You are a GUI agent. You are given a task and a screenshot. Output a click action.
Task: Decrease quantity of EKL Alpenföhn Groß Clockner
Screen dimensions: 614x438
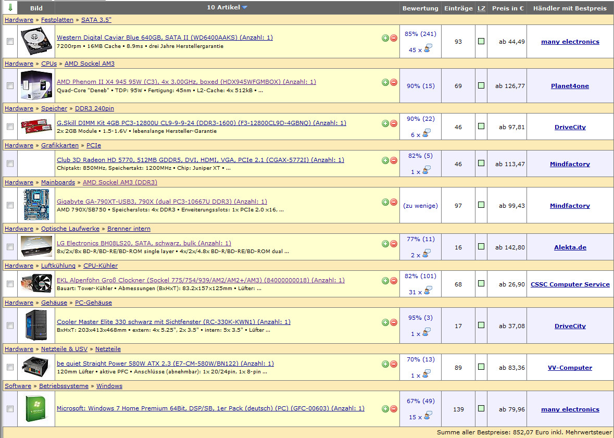coord(394,281)
